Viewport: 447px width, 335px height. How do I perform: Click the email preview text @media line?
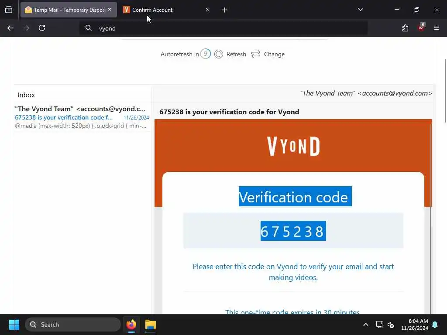80,126
